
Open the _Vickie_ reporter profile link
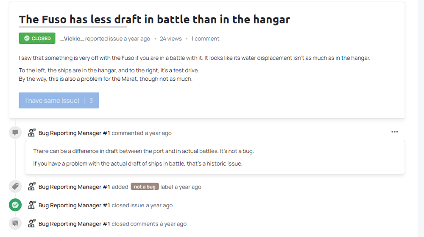[x=72, y=39]
